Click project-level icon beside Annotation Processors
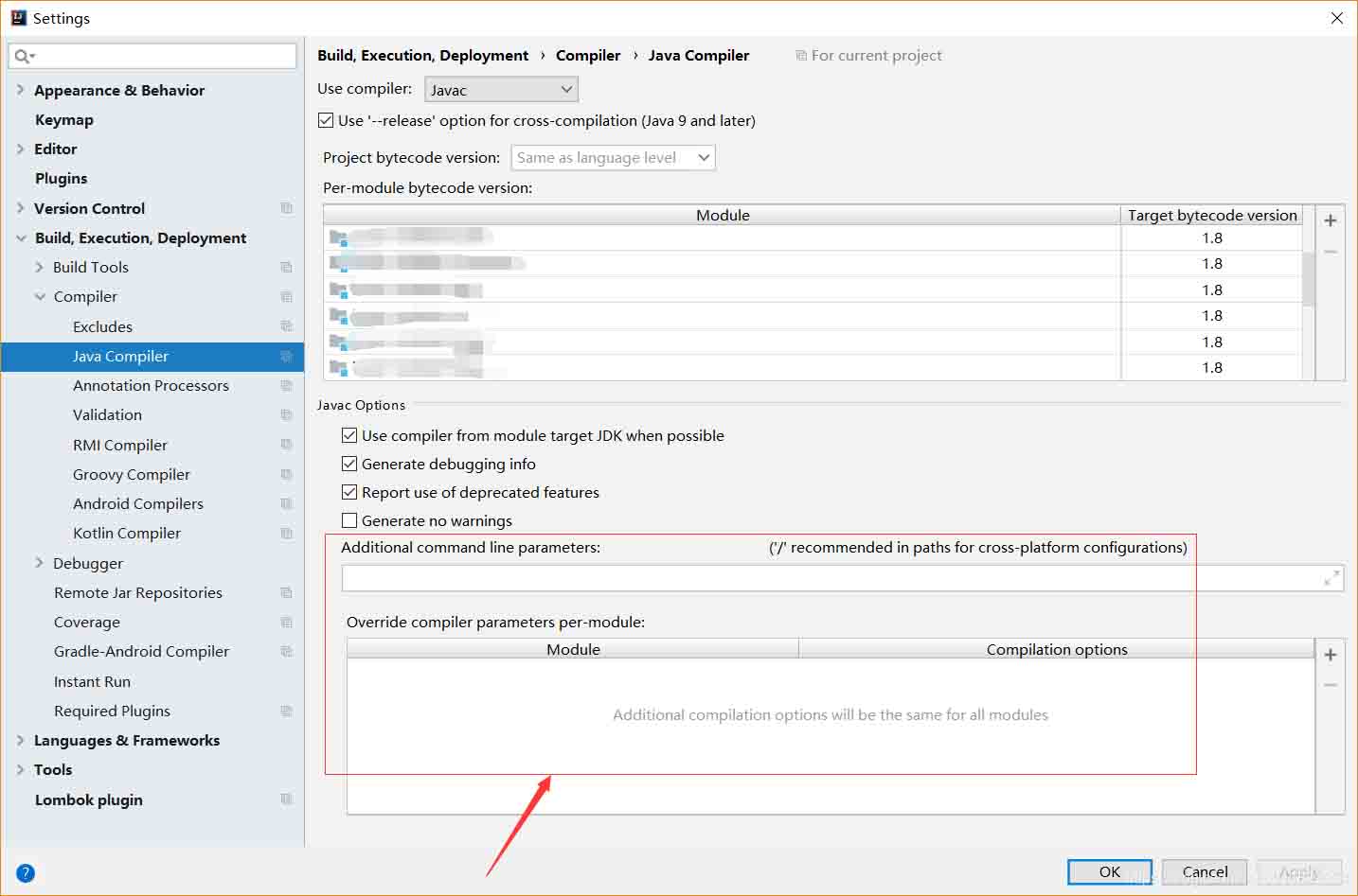Image resolution: width=1358 pixels, height=896 pixels. (x=286, y=386)
